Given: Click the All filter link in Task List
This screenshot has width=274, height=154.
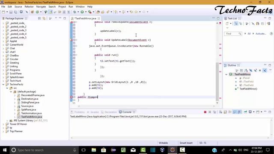Looking at the screenshot, I should click(249, 34).
